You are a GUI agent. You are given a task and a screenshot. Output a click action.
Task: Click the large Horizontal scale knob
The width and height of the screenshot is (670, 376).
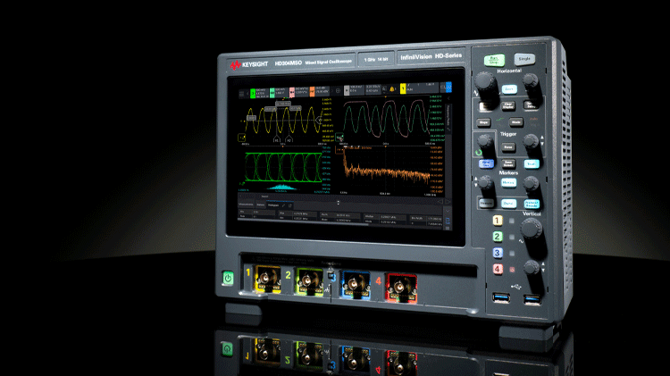pos(486,83)
